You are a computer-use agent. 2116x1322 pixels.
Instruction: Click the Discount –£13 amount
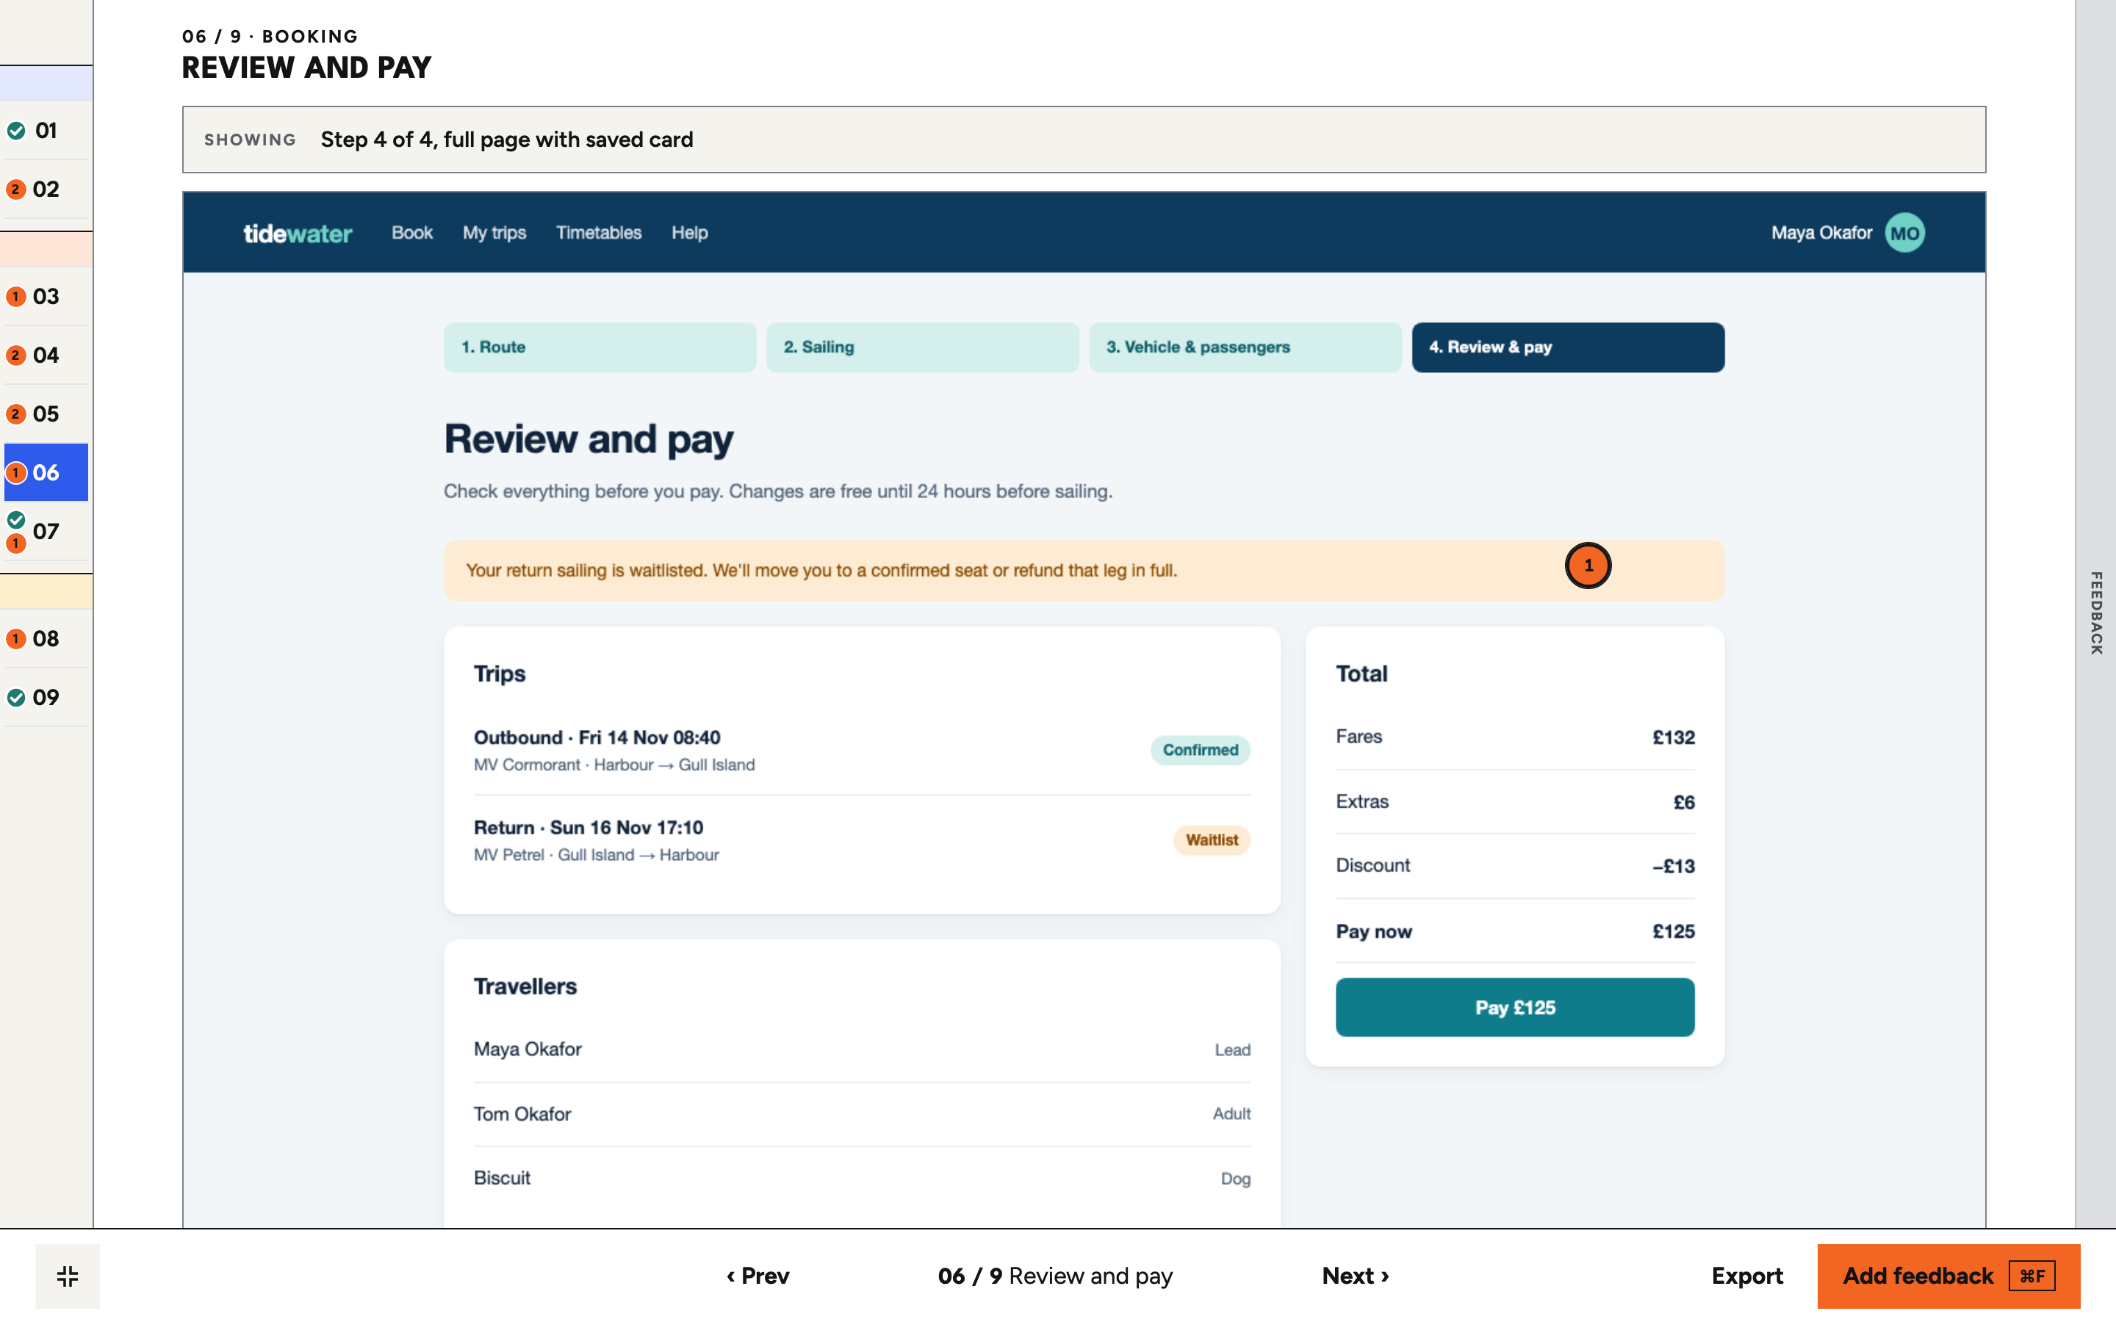(x=1673, y=866)
